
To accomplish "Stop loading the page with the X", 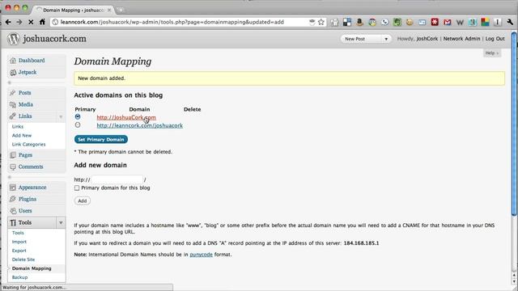I will 31,22.
